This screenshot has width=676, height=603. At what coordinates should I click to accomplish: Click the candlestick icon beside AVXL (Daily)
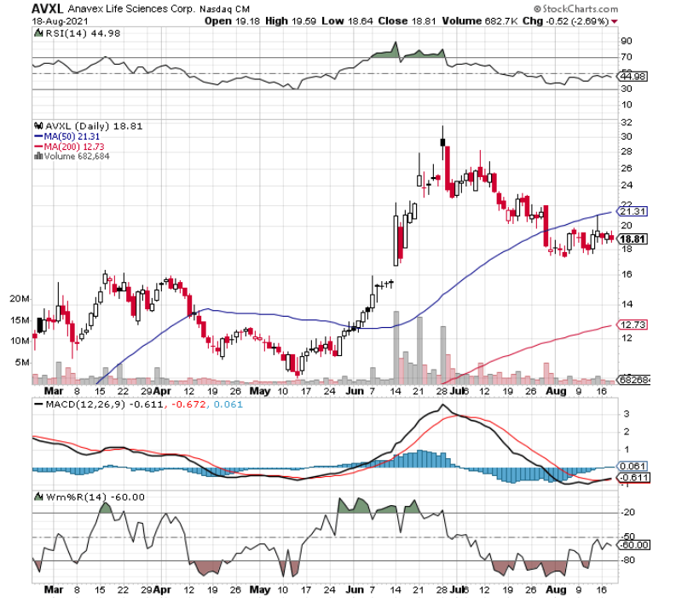point(38,126)
